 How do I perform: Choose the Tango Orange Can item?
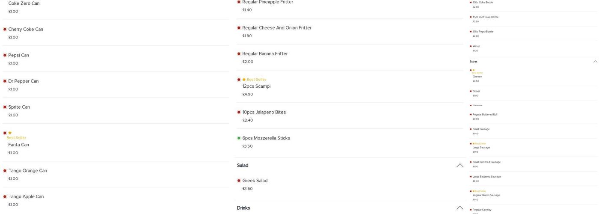pyautogui.click(x=28, y=171)
